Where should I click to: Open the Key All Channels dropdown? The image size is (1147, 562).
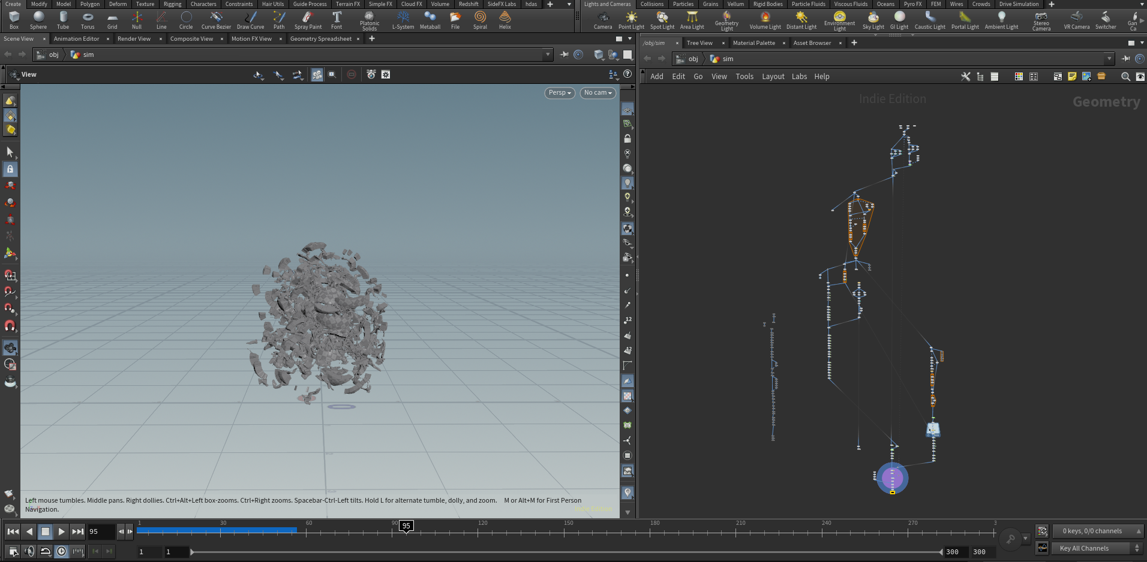[x=1097, y=548]
